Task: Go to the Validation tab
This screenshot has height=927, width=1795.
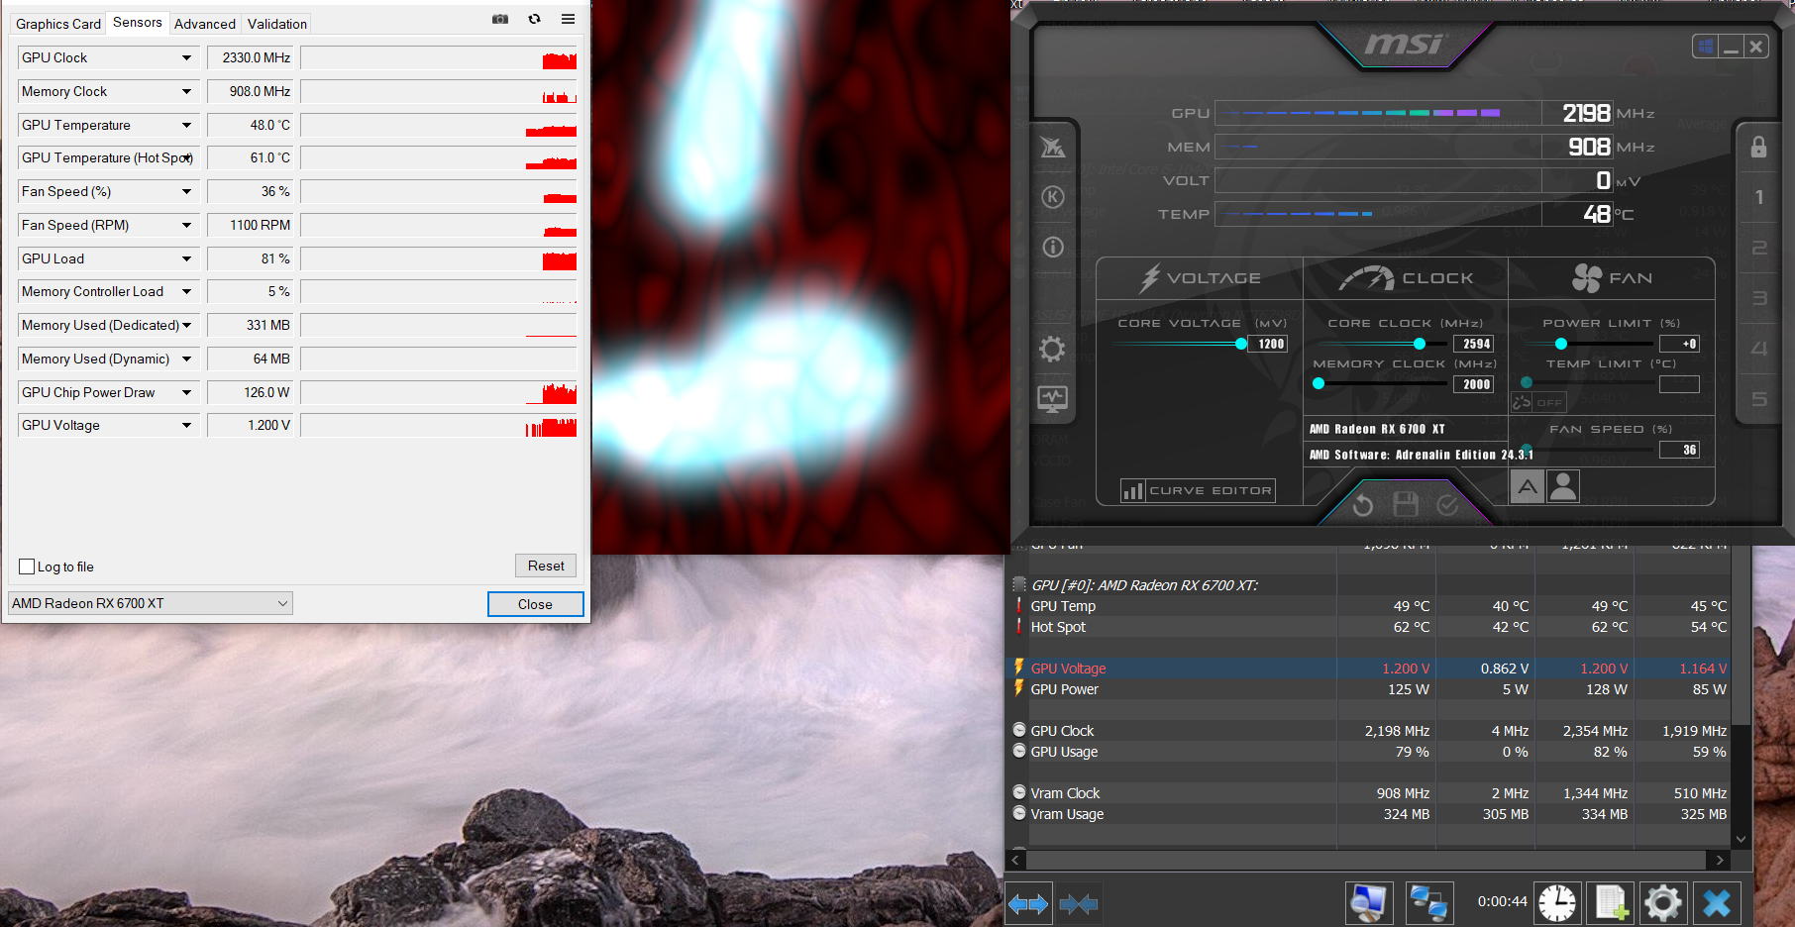Action: tap(277, 24)
